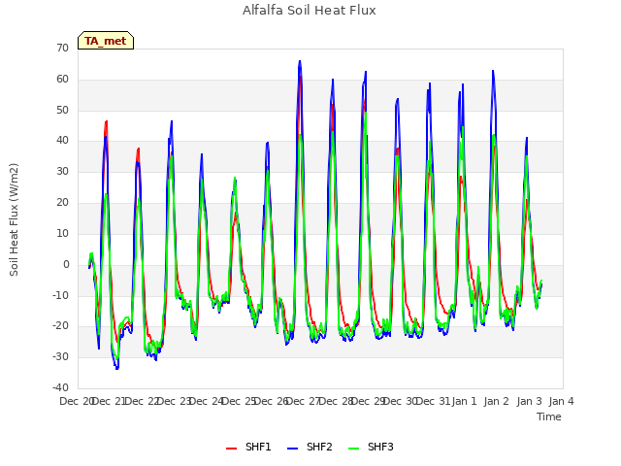Screen dimensions: 621x466
Task: Click the highest blue SHF2 peak near Dec 27
Action: pyautogui.click(x=300, y=61)
